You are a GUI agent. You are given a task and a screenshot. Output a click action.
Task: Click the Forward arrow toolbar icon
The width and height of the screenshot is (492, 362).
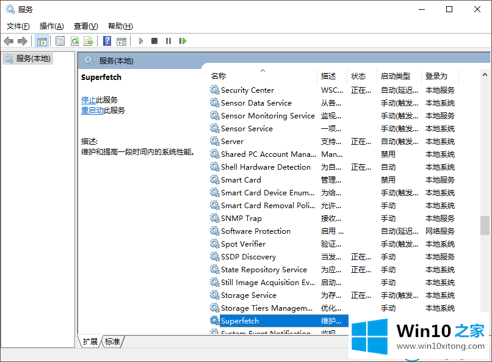22,41
